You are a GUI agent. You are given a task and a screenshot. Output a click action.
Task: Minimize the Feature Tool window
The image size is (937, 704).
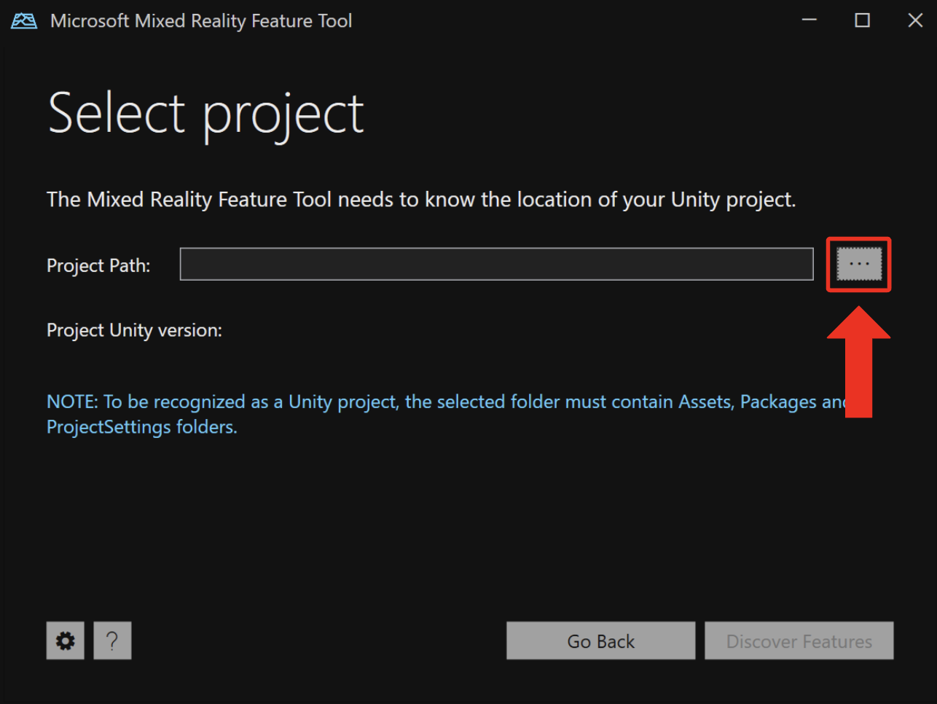point(809,20)
